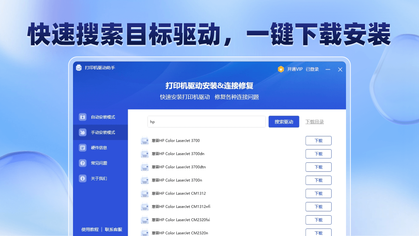Click the 硬件信息 sidebar icon

point(82,147)
